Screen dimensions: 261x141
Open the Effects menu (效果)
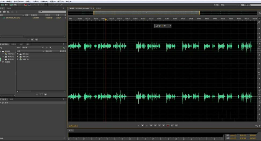pos(36,2)
